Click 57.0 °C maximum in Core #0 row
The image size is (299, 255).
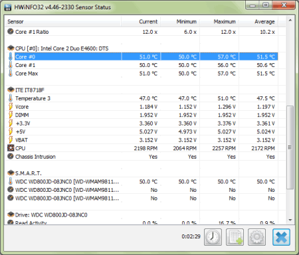(227, 57)
